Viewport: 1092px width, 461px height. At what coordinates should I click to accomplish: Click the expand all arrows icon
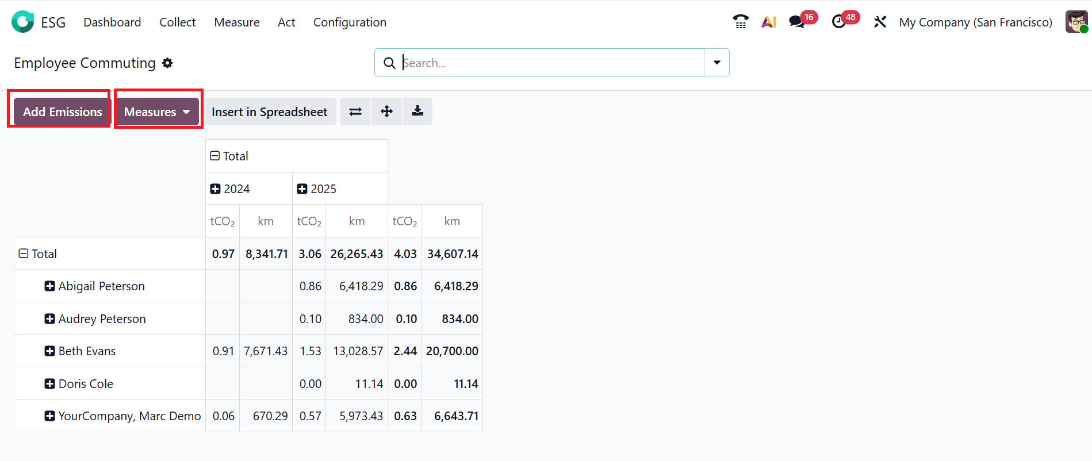click(x=386, y=112)
